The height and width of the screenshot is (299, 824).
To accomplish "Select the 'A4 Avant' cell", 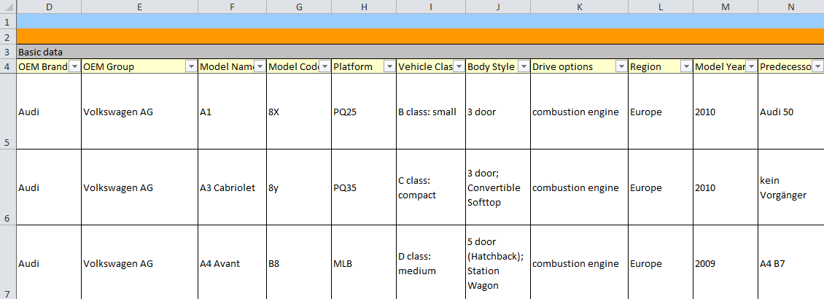I will tap(233, 263).
